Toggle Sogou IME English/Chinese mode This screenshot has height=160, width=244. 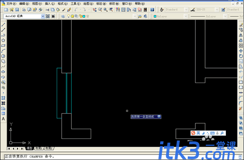pos(198,133)
